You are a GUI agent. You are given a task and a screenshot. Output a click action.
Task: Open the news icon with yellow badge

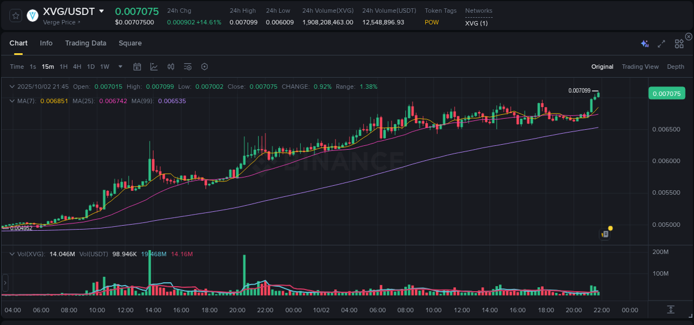(605, 233)
